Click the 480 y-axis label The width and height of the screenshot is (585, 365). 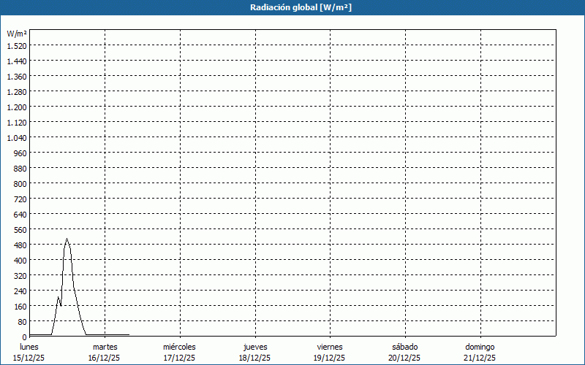pyautogui.click(x=20, y=245)
